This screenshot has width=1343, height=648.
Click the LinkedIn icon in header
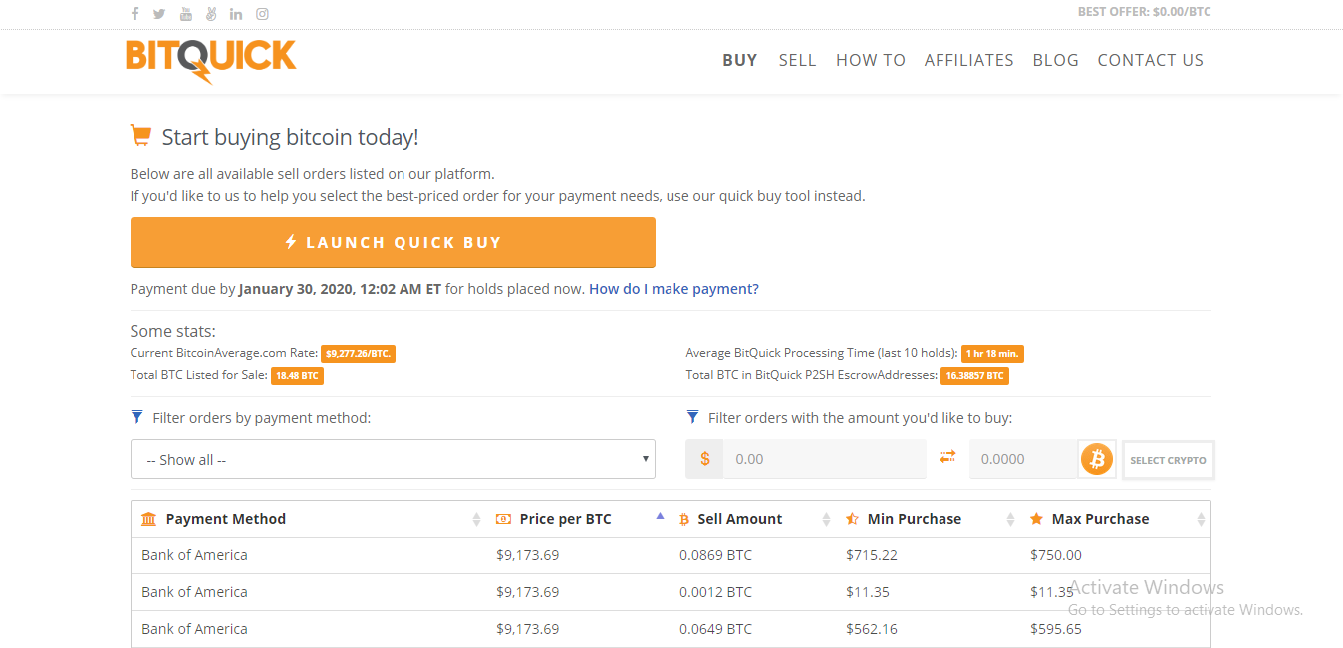(x=236, y=14)
